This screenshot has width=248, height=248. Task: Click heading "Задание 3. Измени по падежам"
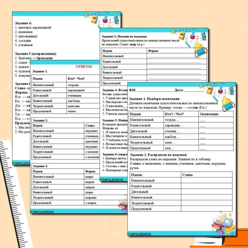coord(124,36)
